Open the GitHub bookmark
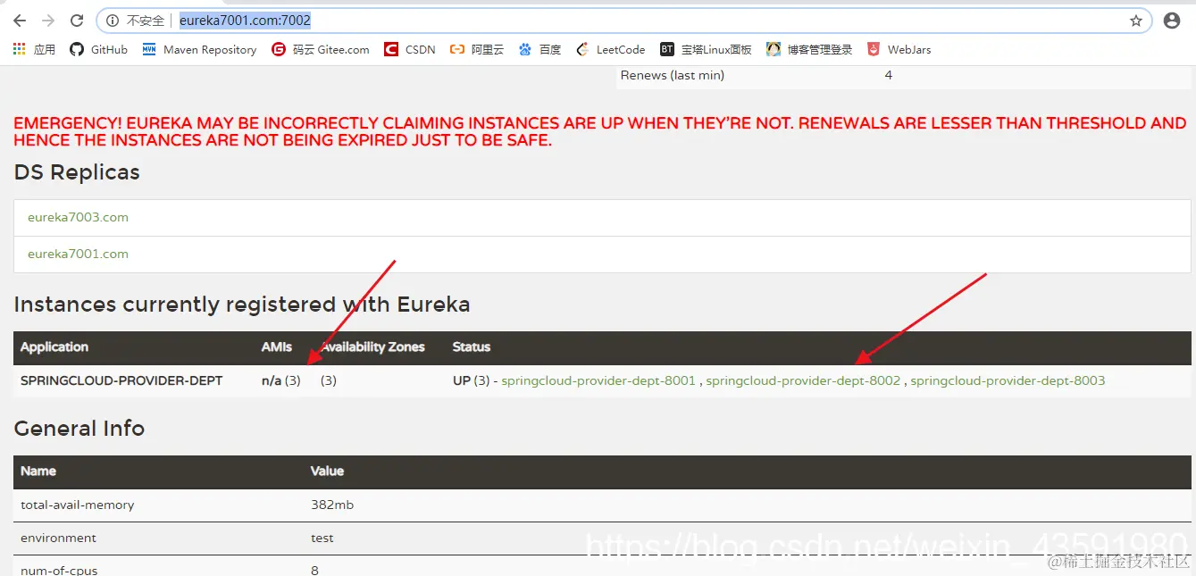Image resolution: width=1196 pixels, height=576 pixels. tap(98, 49)
